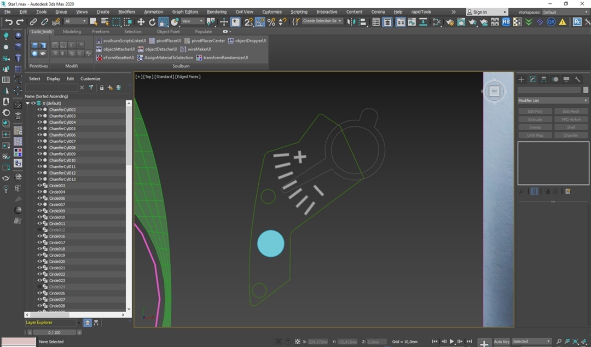Click the RB toolbar icon
This screenshot has height=347, width=591.
click(506, 22)
